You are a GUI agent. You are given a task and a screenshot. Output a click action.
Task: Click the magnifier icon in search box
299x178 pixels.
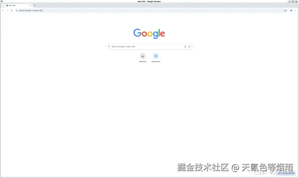click(109, 47)
